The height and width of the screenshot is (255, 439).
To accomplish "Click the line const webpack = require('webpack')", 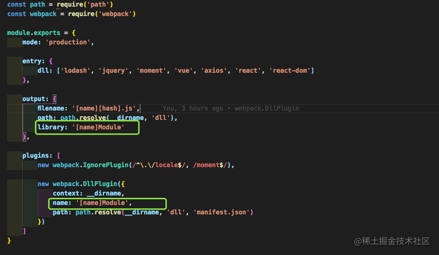I will (71, 14).
